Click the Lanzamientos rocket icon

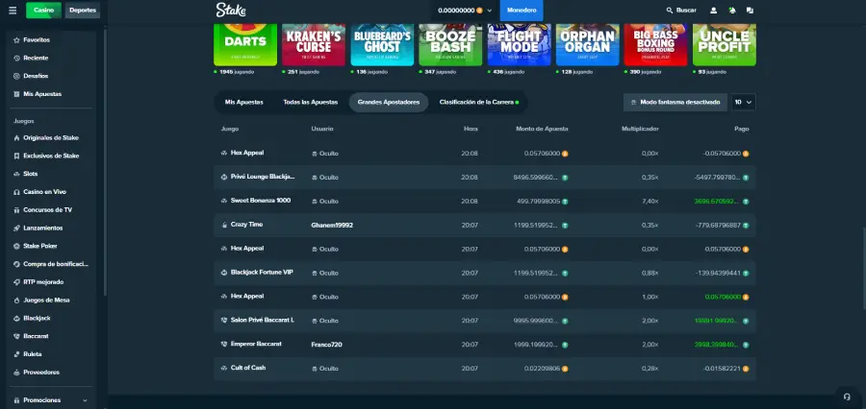(x=17, y=228)
